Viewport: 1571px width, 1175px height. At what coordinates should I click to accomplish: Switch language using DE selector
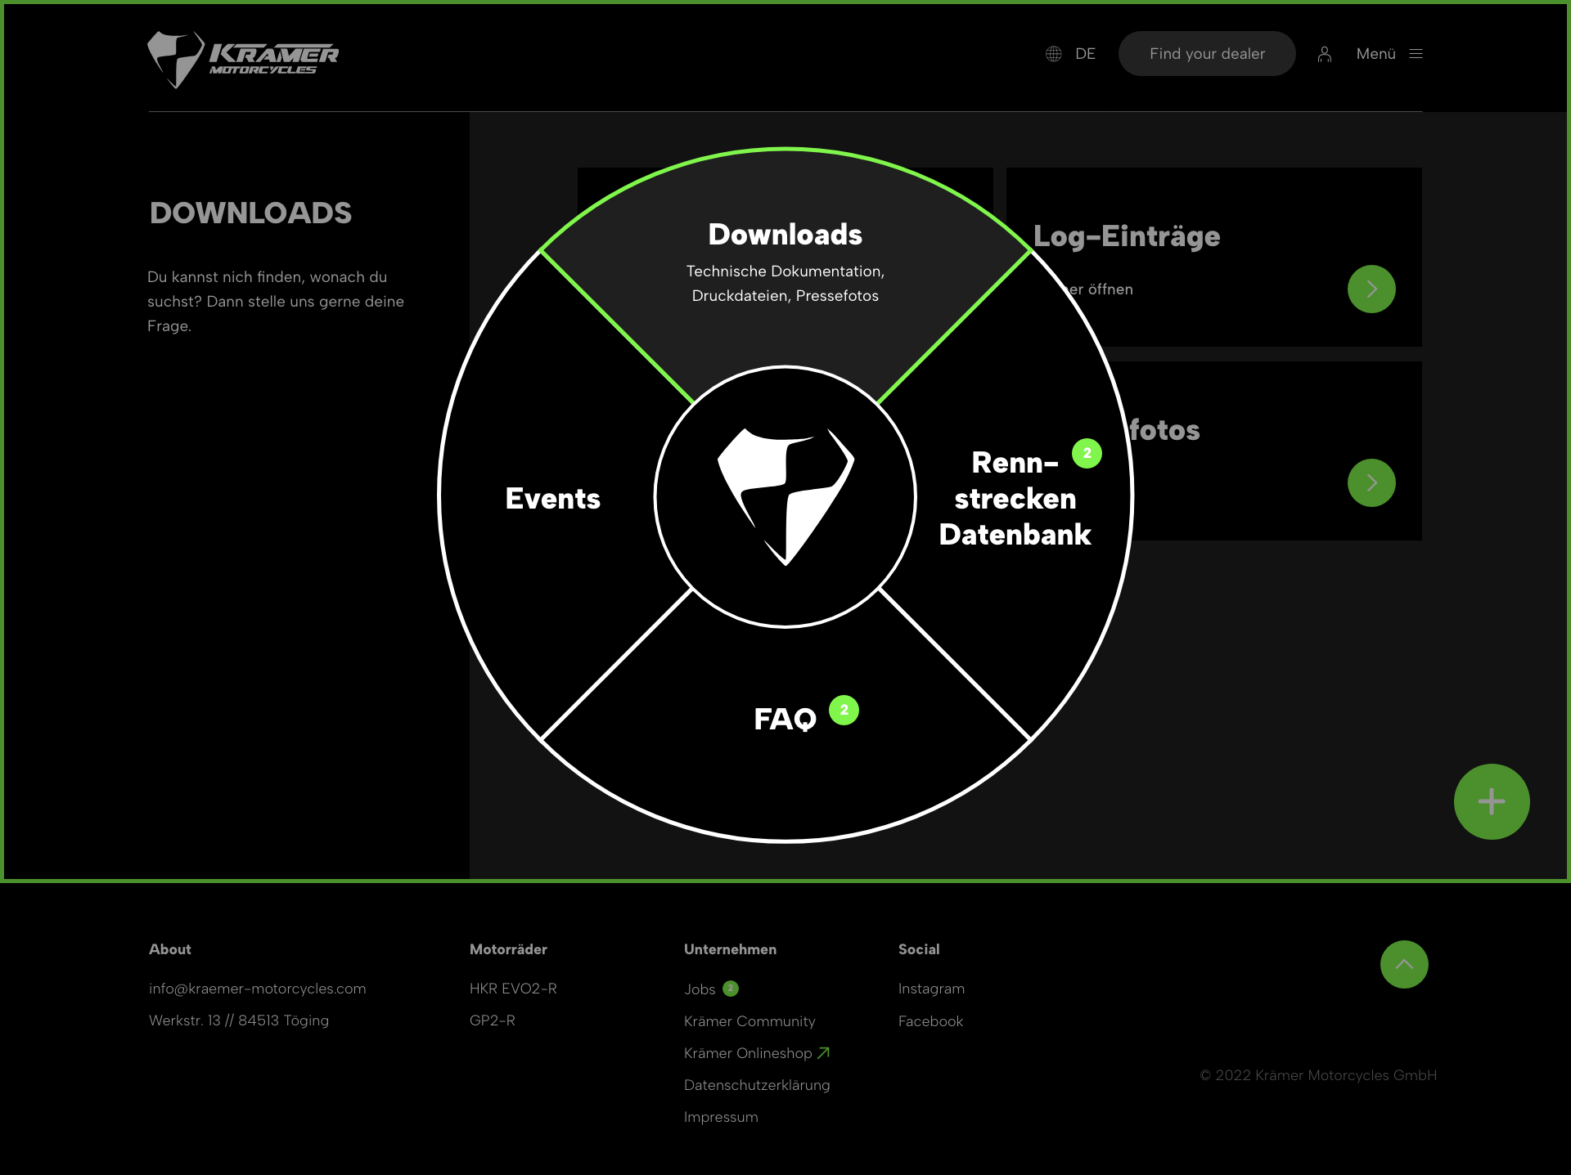coord(1085,54)
